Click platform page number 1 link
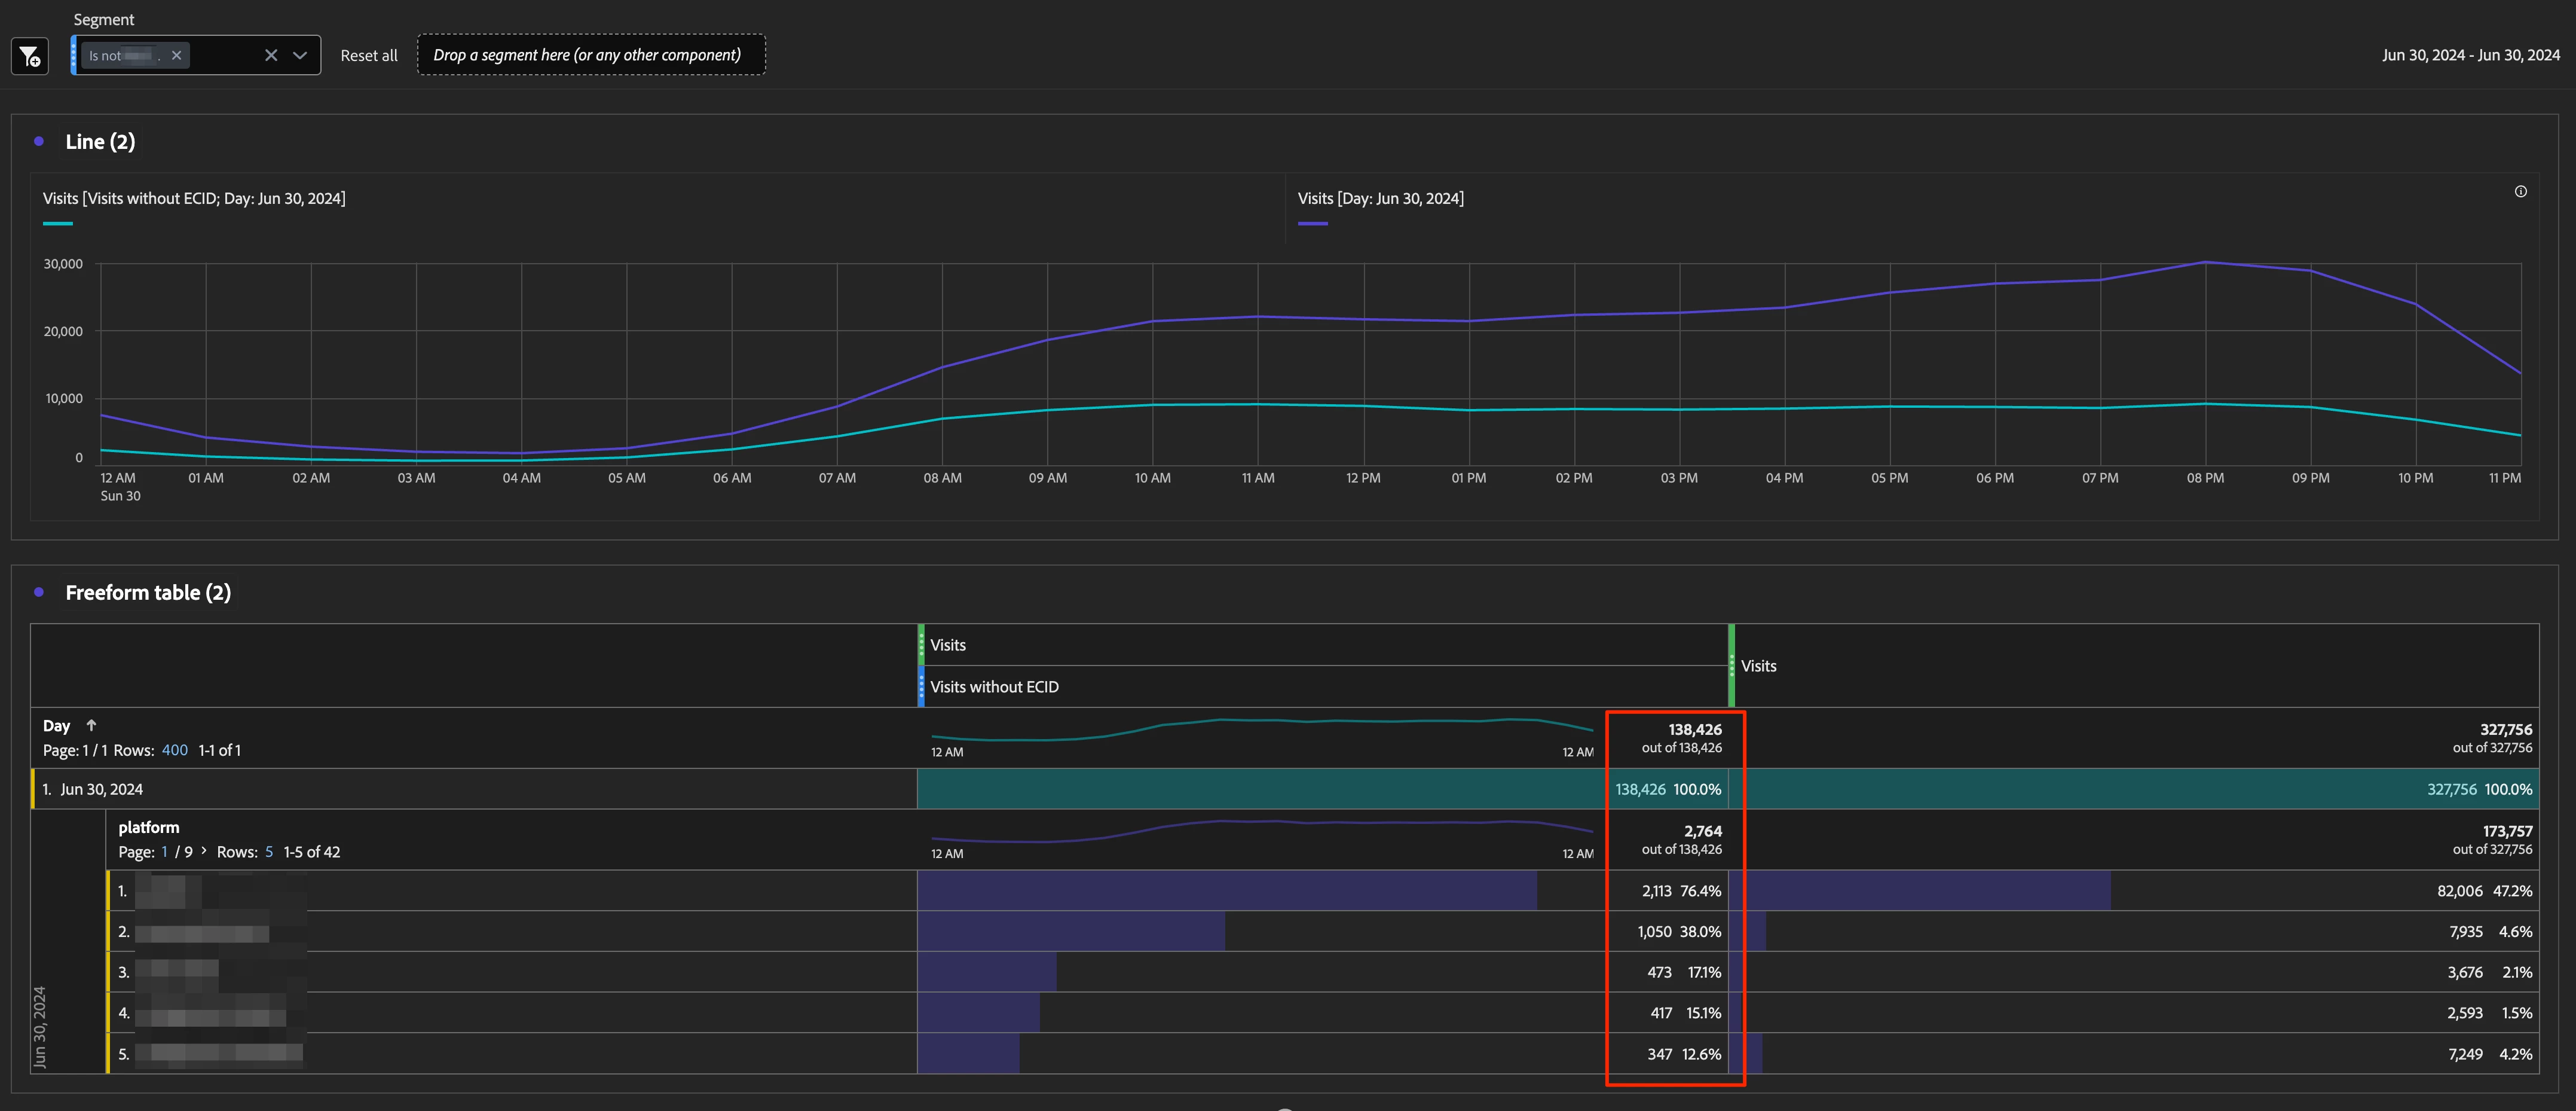This screenshot has height=1111, width=2576. coord(164,853)
